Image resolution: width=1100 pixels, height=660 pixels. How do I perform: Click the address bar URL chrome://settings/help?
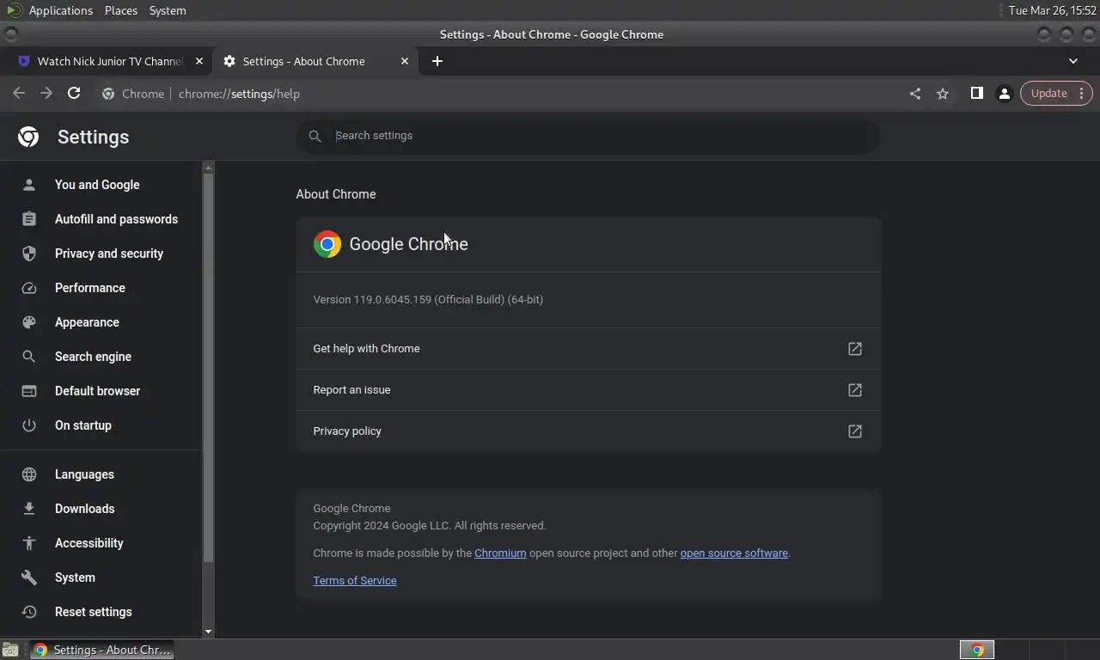click(x=239, y=94)
